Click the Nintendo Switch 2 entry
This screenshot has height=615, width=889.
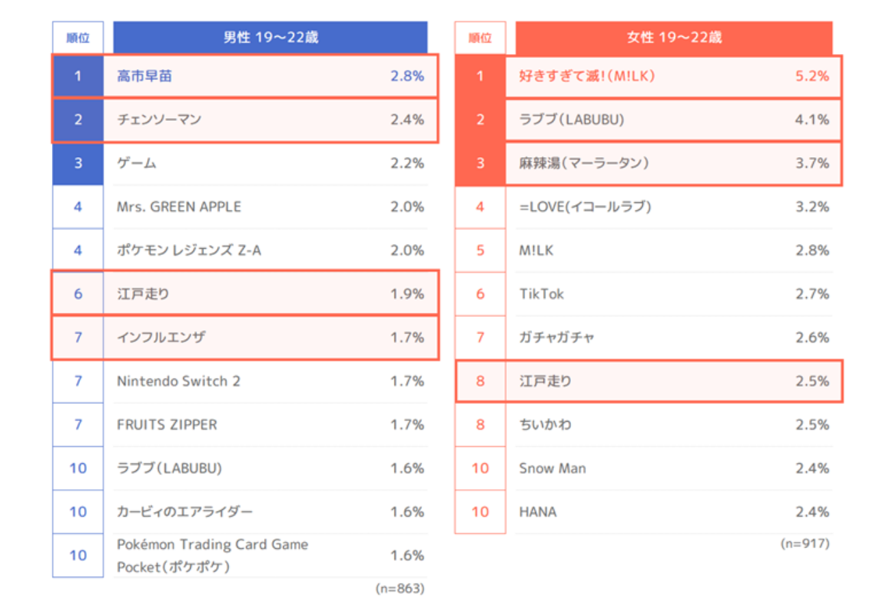(x=178, y=381)
